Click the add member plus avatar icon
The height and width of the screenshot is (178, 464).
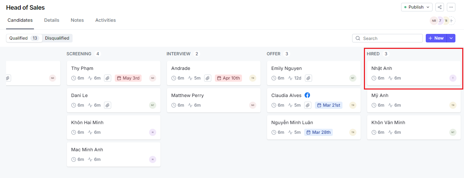point(451,21)
